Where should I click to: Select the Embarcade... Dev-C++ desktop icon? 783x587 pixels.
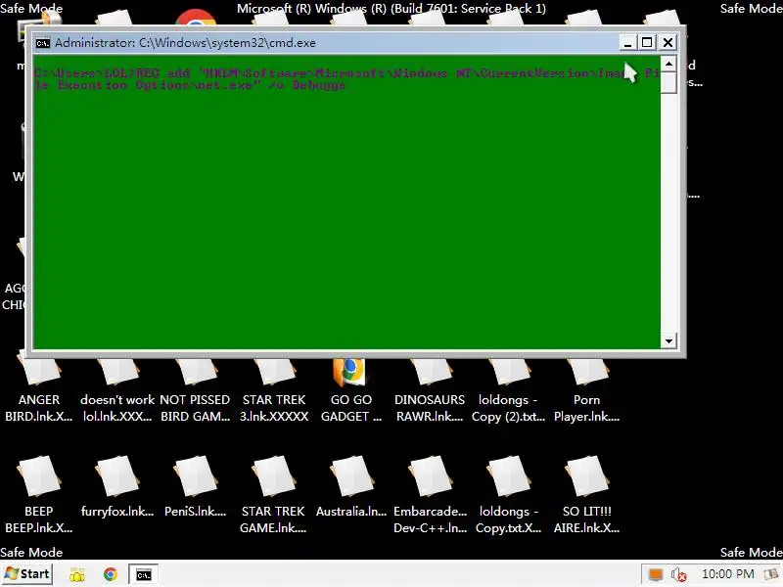[430, 494]
